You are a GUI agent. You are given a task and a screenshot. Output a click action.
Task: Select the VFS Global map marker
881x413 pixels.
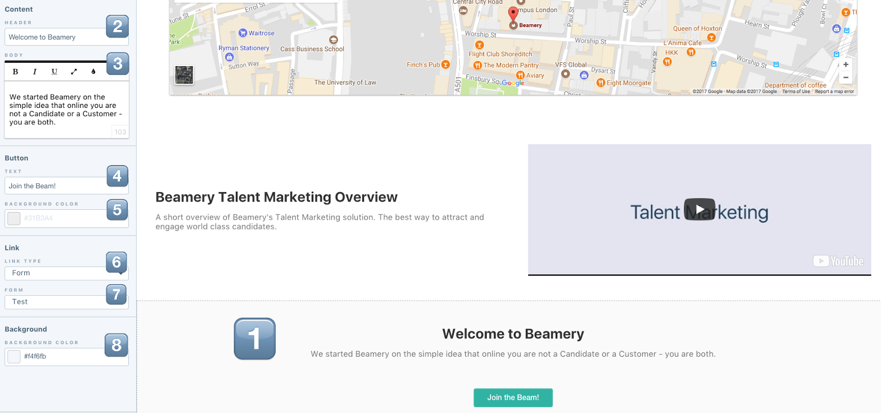pos(565,73)
